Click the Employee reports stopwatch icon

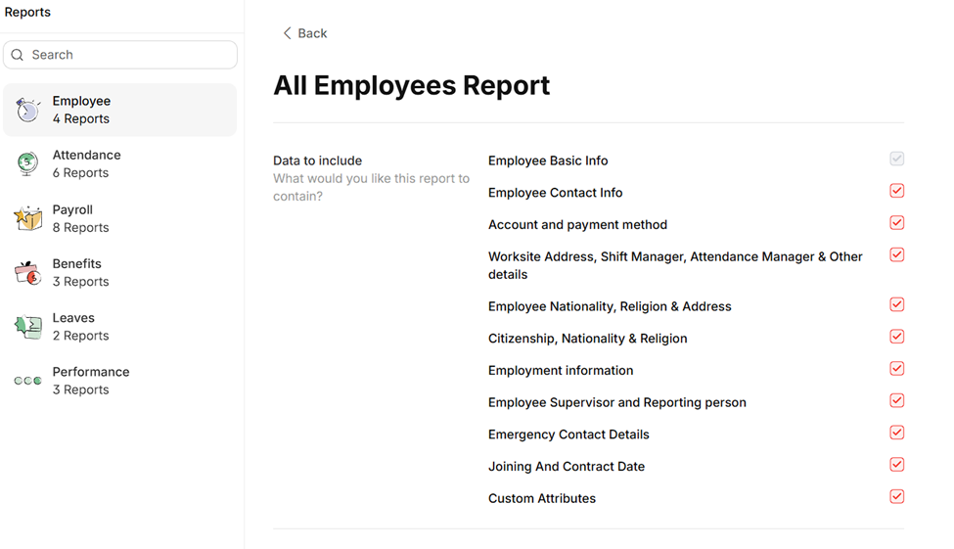click(x=27, y=110)
